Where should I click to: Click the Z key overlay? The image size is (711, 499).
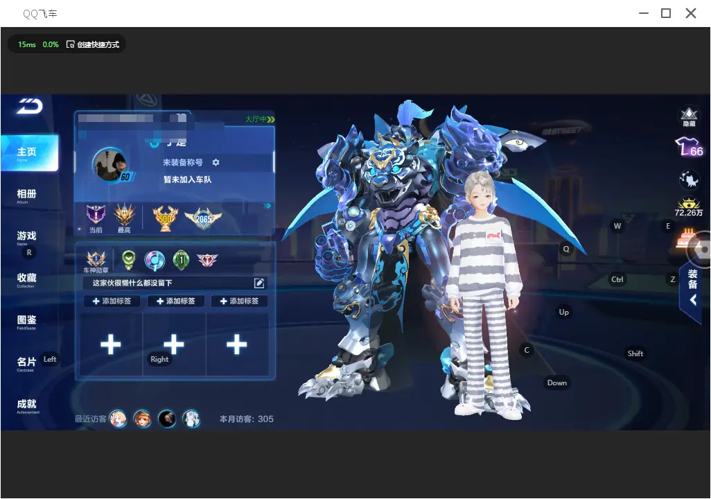click(x=673, y=279)
